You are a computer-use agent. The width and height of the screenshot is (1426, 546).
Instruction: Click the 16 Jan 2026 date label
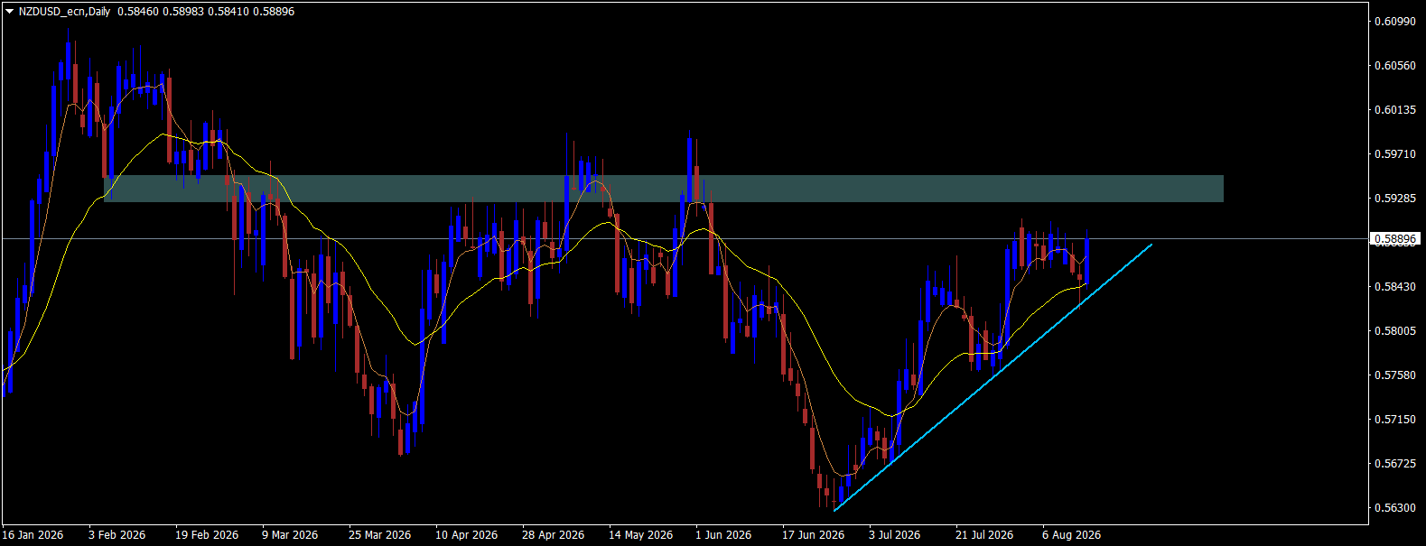coord(33,535)
